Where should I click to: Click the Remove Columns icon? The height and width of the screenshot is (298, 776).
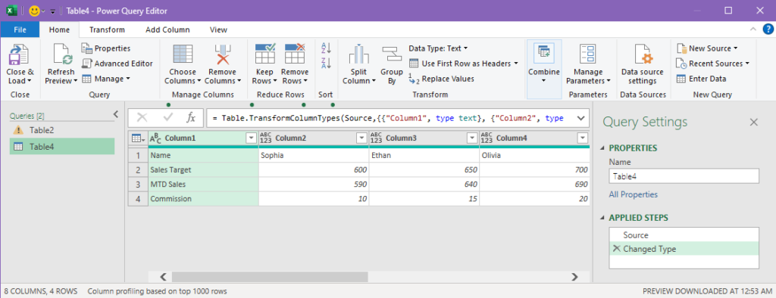click(x=223, y=54)
